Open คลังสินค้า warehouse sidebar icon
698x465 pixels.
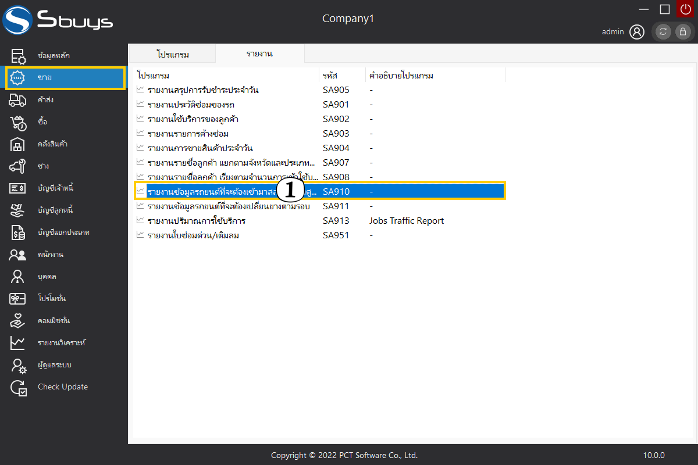pos(18,144)
